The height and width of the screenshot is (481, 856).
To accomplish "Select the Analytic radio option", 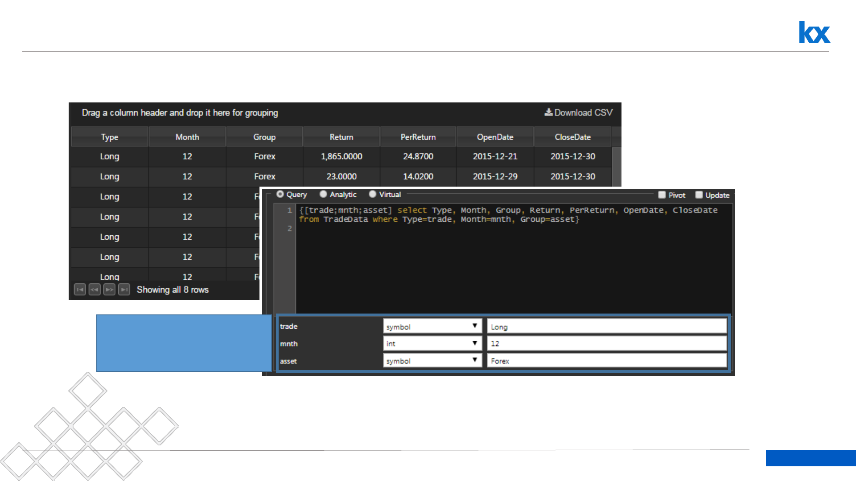I will tap(324, 194).
